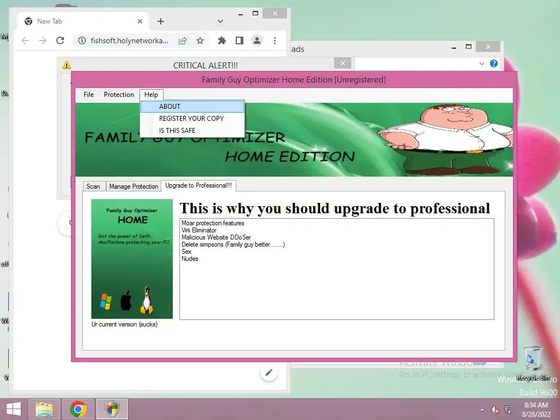Open Chrome extensions puzzle icon

222,40
